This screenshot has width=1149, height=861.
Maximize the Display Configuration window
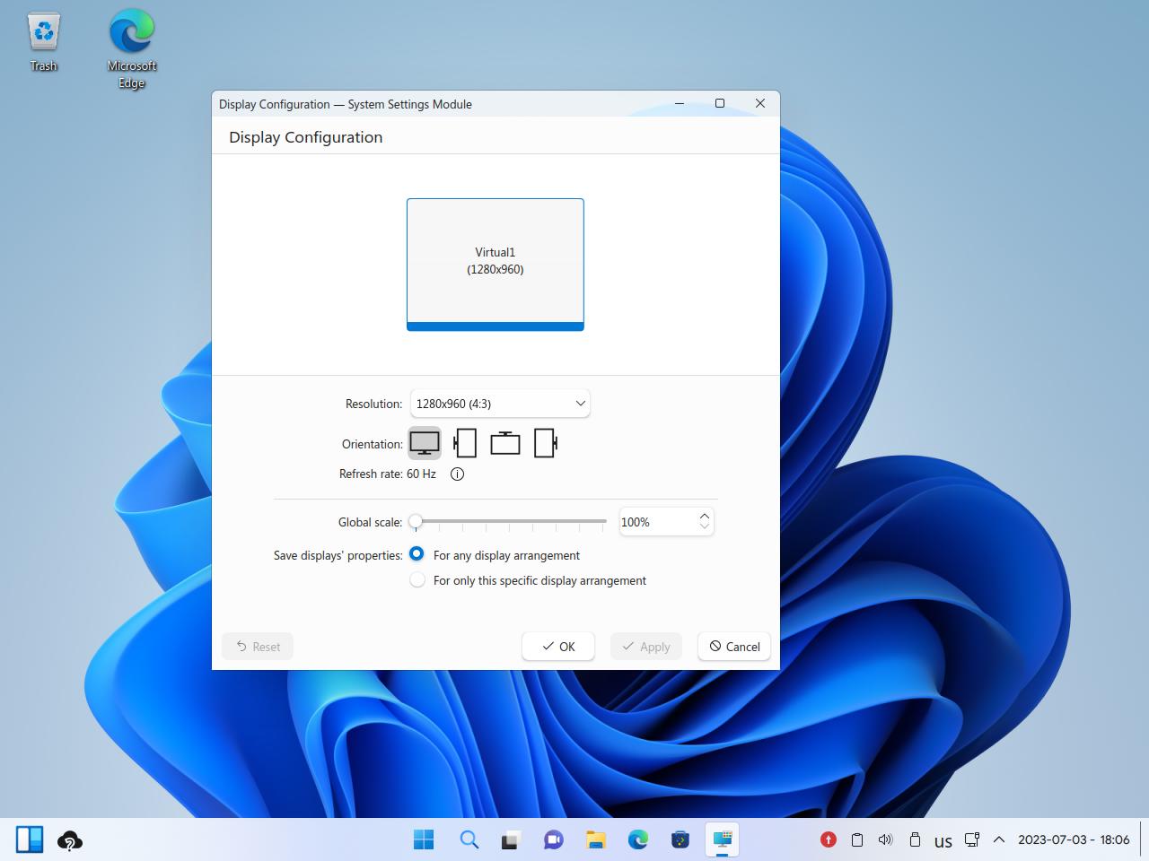click(720, 103)
